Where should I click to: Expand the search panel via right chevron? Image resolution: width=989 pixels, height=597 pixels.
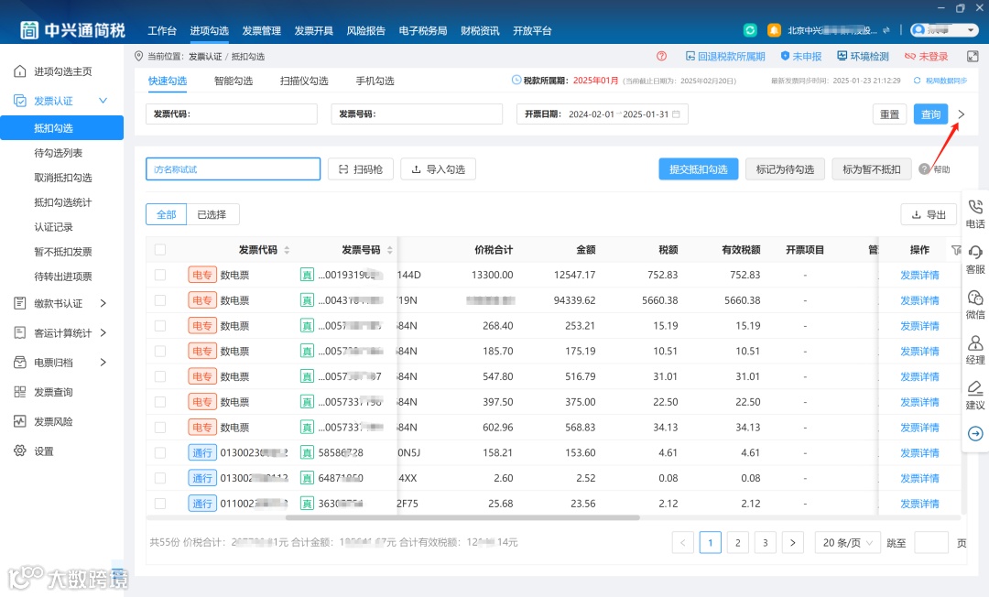pyautogui.click(x=960, y=114)
